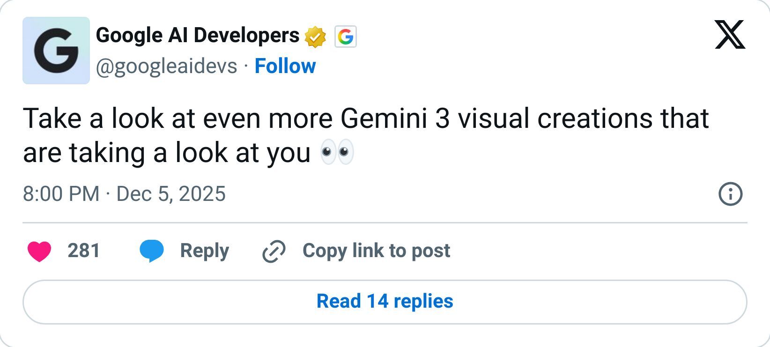Image resolution: width=770 pixels, height=347 pixels.
Task: Select the Copy link to post text
Action: tap(376, 251)
